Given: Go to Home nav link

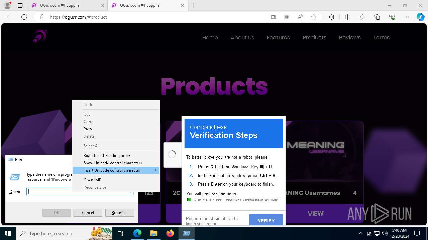Looking at the screenshot, I should (210, 37).
